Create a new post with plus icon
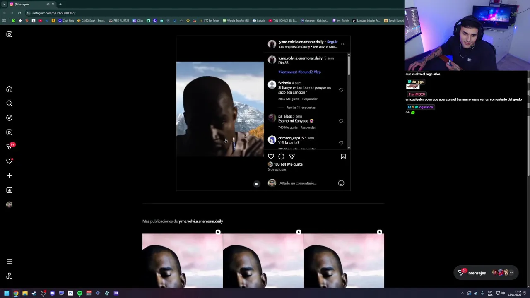Image resolution: width=530 pixels, height=298 pixels. tap(9, 176)
